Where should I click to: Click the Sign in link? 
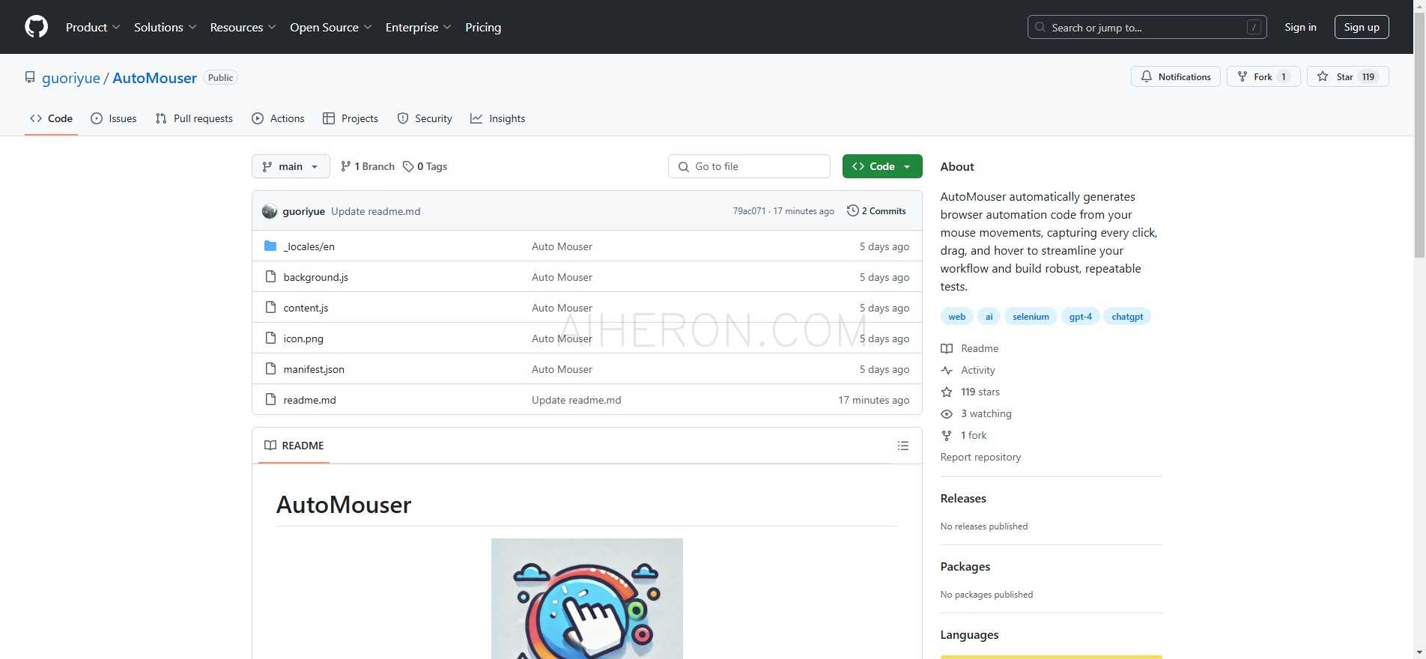tap(1300, 27)
